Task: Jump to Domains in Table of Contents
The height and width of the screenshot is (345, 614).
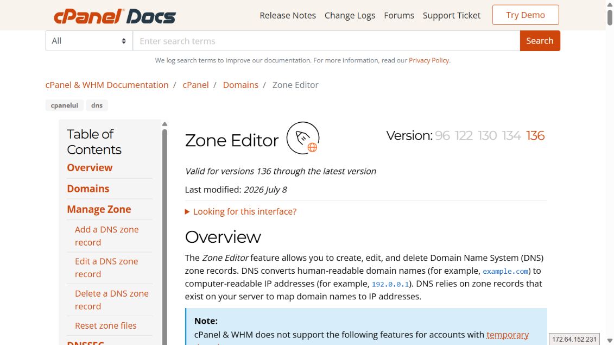Action: (88, 189)
